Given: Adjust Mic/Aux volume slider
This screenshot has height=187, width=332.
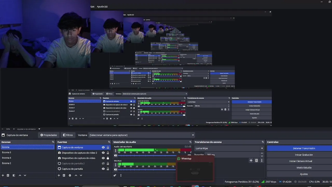Looking at the screenshot, I should pyautogui.click(x=147, y=170).
